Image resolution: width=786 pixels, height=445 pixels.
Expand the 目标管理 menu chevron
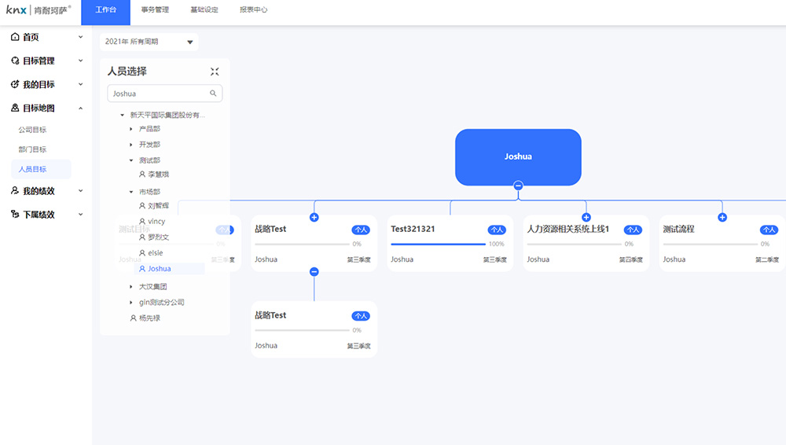click(x=80, y=61)
